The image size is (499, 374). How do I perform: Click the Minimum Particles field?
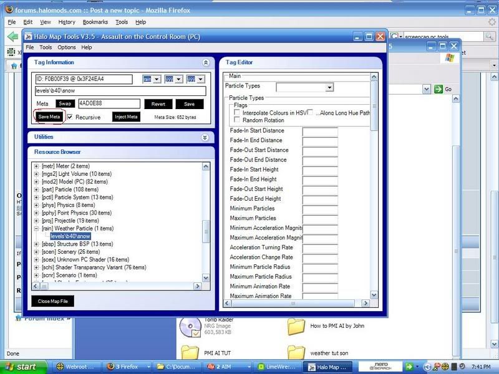pos(320,209)
